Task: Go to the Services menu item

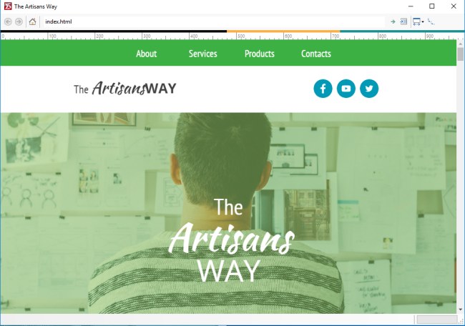Action: (x=203, y=54)
